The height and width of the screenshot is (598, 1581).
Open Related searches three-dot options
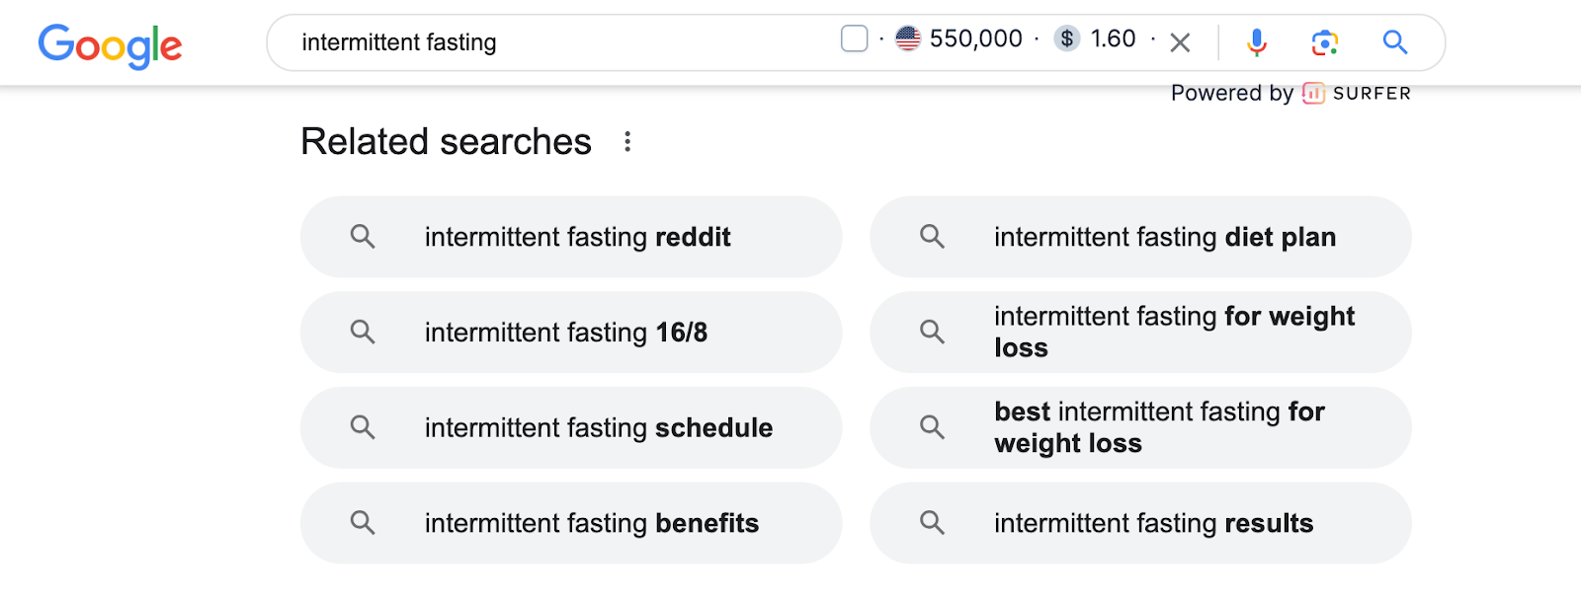(627, 142)
